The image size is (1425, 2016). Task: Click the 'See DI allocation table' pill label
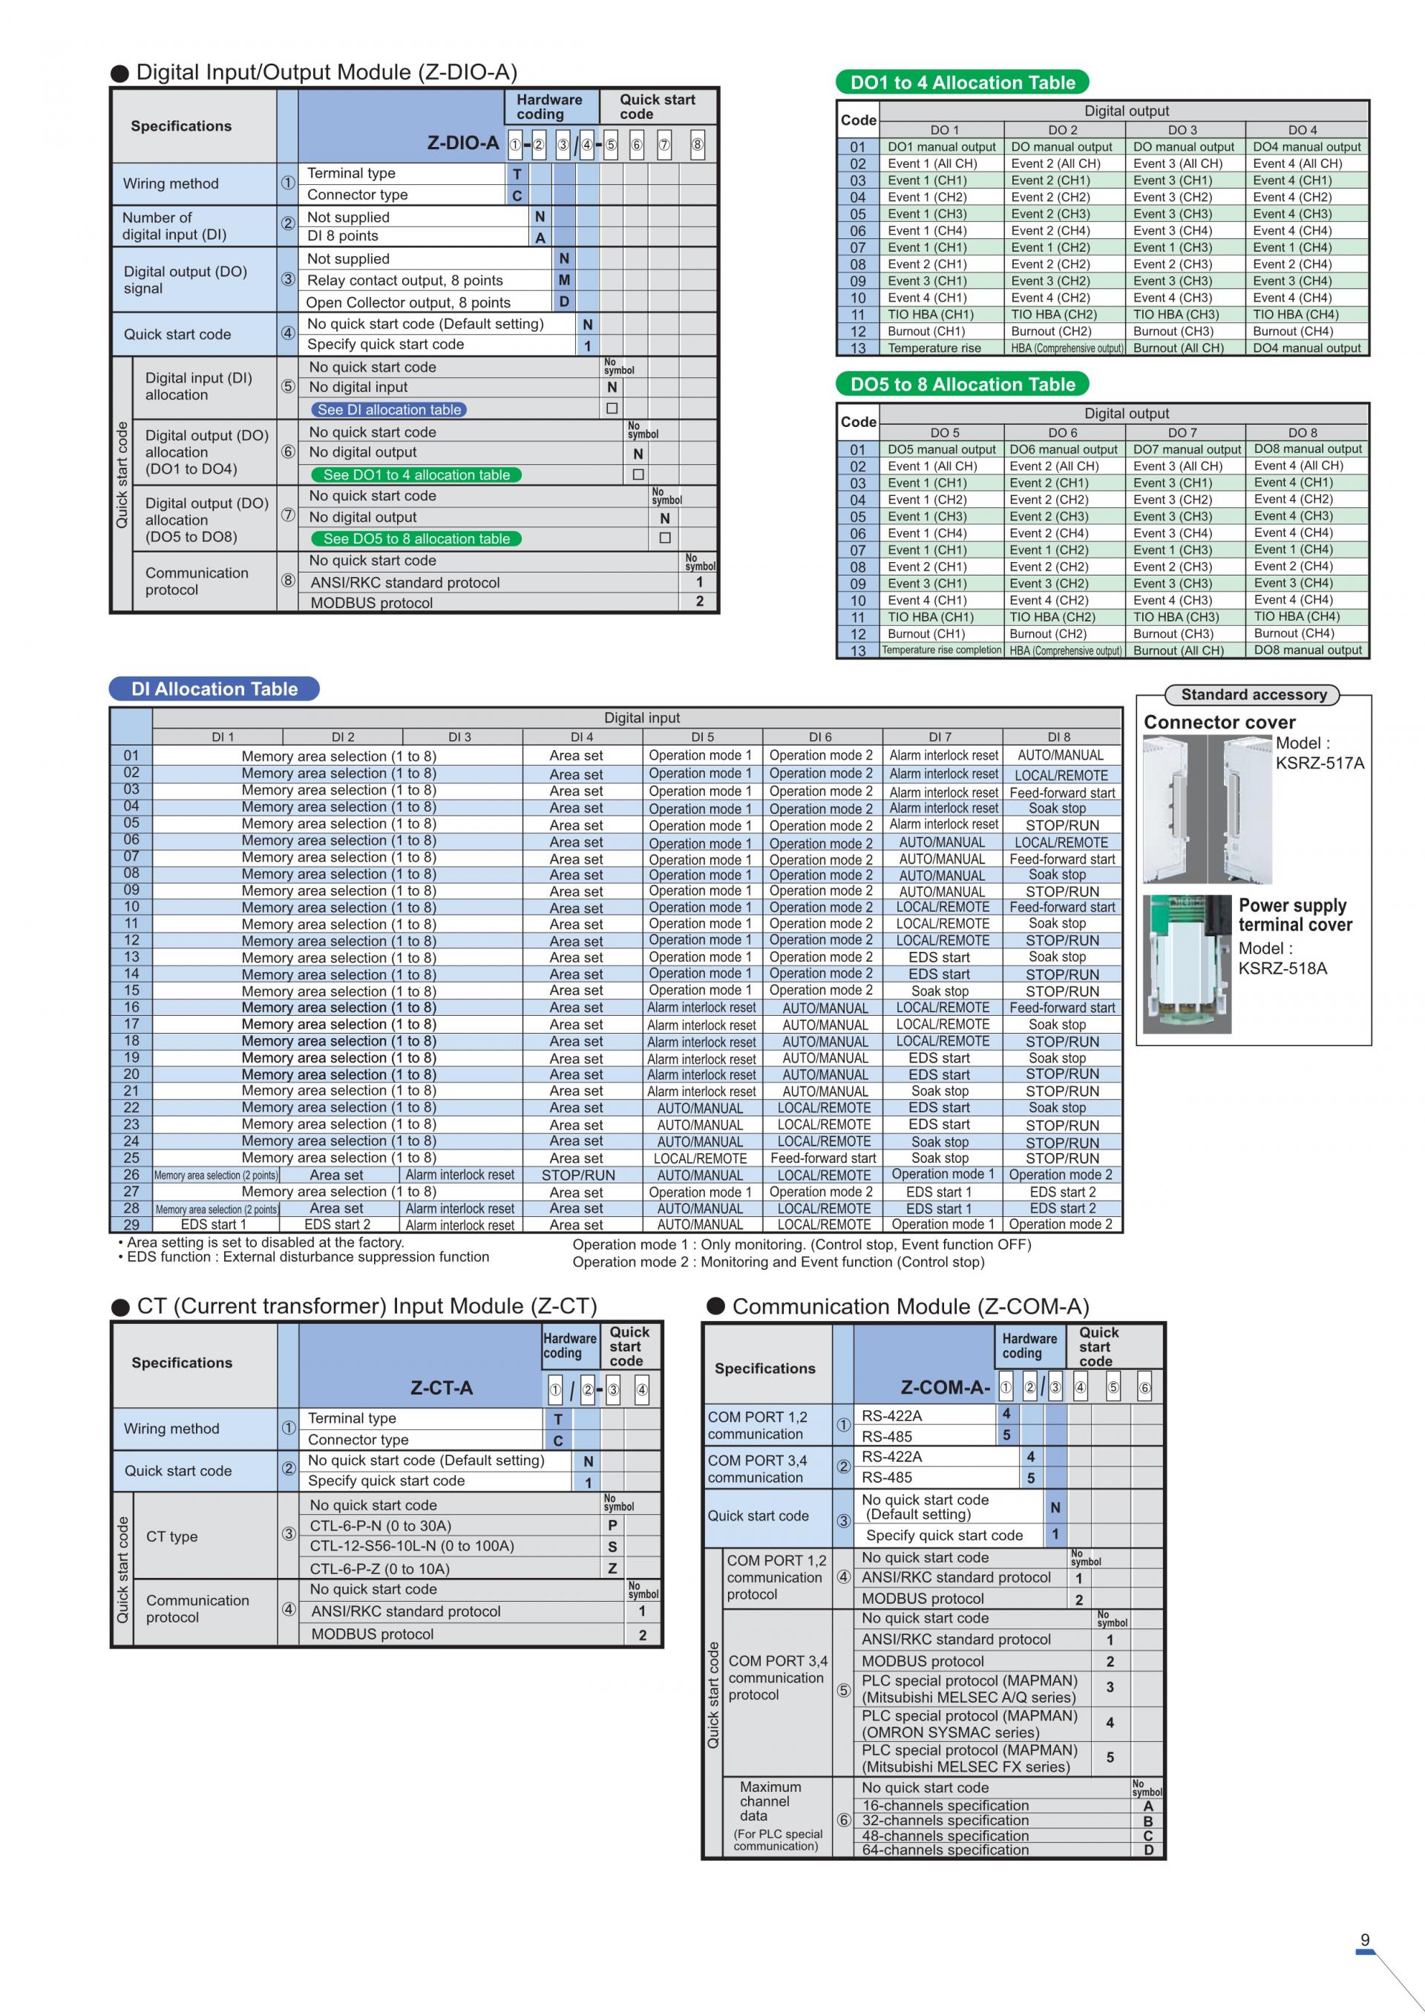(389, 409)
